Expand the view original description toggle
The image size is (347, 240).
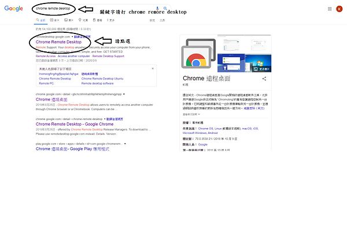click(191, 114)
